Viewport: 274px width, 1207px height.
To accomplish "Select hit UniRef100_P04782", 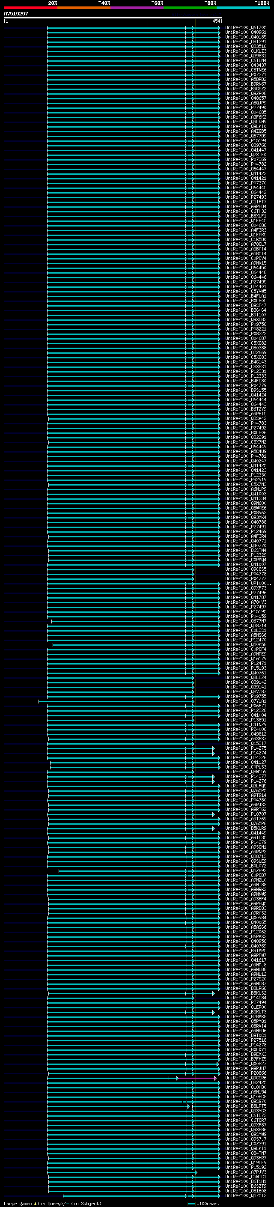I will tap(246, 164).
